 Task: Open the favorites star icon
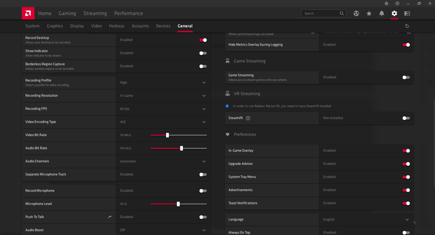[369, 13]
